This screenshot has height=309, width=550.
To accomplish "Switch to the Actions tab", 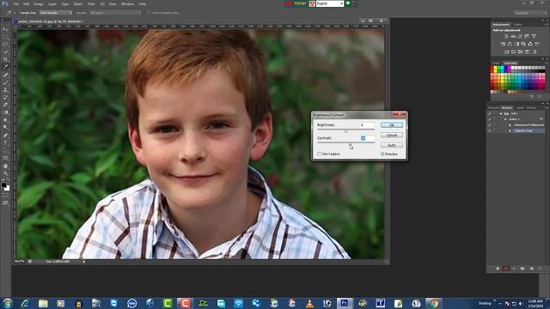I will point(507,108).
